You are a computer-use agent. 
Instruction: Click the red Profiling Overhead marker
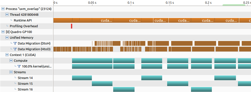pos(72,26)
